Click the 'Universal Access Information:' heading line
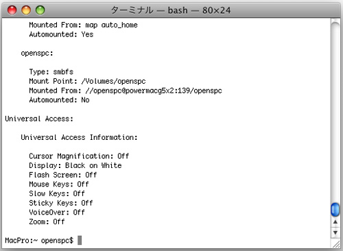Image resolution: width=343 pixels, height=251 pixels. [79, 137]
